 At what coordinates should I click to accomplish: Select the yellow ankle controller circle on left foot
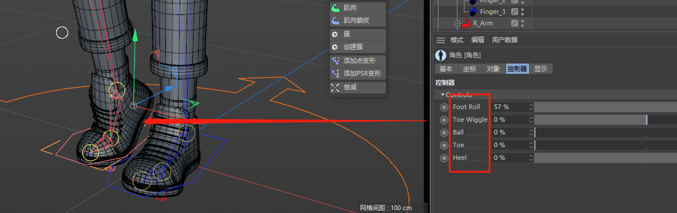point(117,90)
